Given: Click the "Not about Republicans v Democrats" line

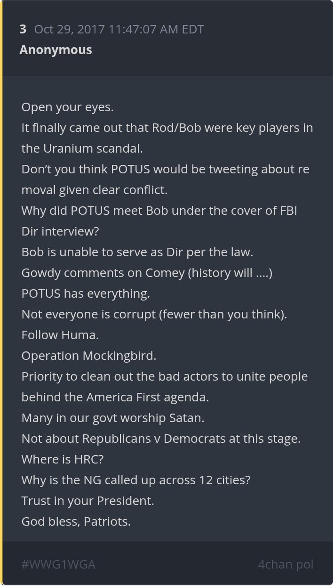Looking at the screenshot, I should 161,439.
